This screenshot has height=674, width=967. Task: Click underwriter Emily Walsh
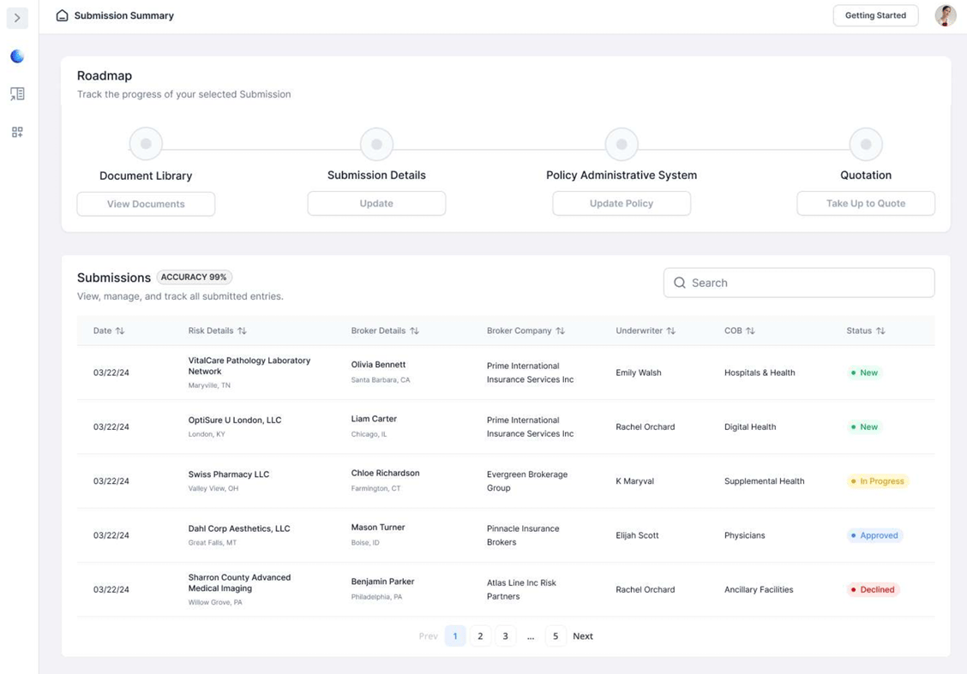click(x=639, y=373)
